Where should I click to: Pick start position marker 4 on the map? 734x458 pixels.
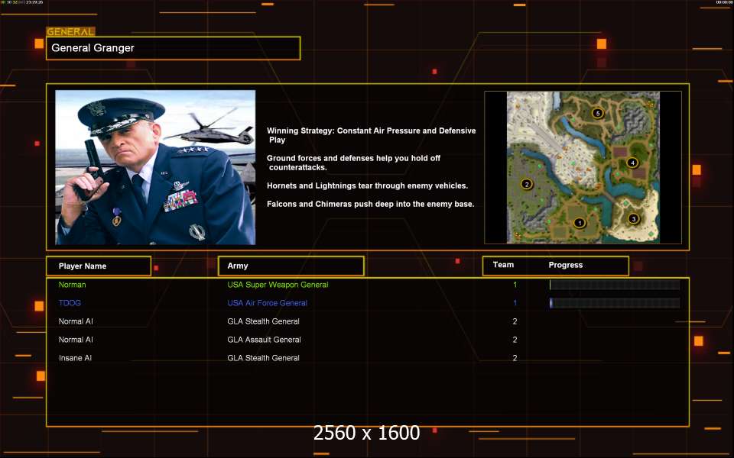(x=632, y=163)
